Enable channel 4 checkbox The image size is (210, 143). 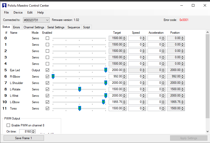[47, 64]
